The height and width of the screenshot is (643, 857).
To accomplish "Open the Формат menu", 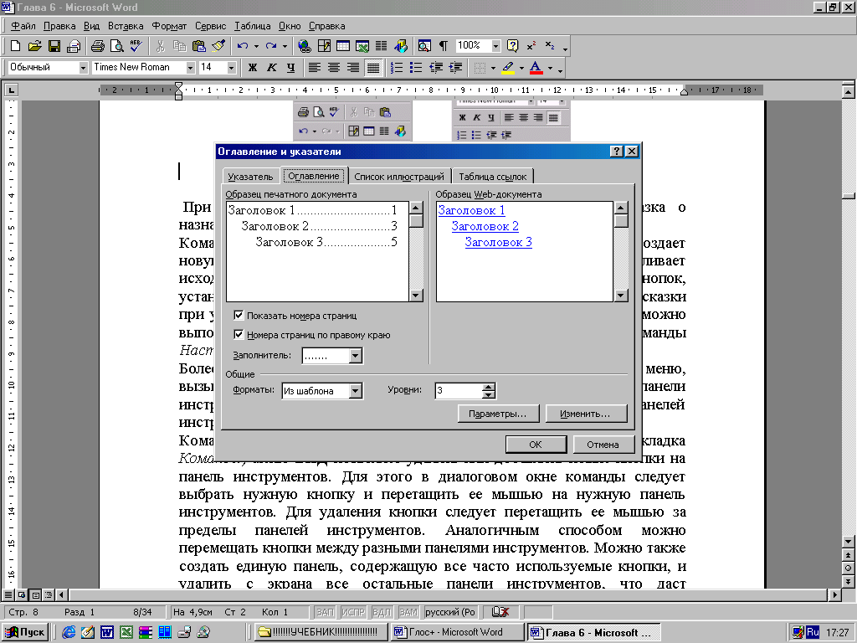I will coord(169,26).
